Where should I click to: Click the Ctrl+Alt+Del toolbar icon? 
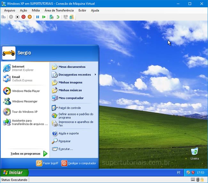point(4,17)
